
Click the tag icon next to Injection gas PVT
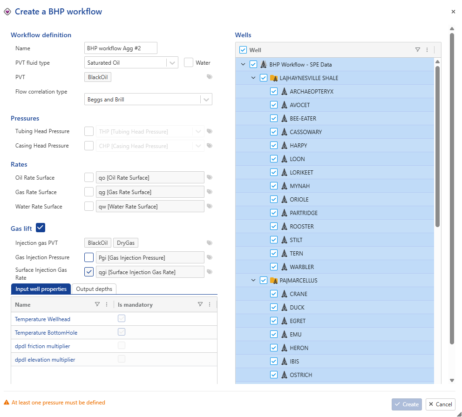coord(210,243)
